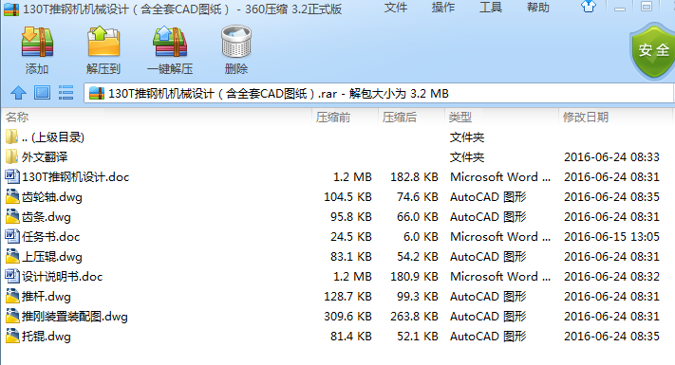Click the 104.5 KB size cell
The image size is (675, 365).
347,197
